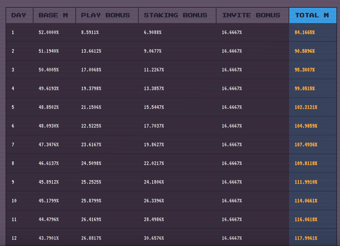Click total 102.2121%
This screenshot has width=340, height=246.
click(x=306, y=107)
